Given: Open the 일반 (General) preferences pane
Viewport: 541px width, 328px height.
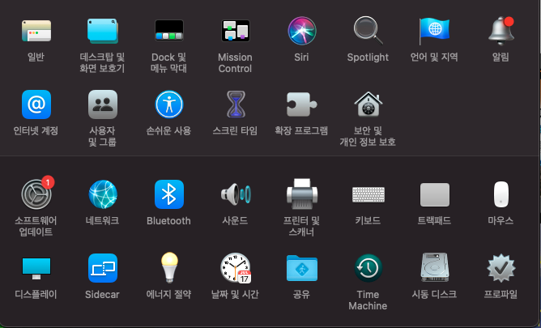Looking at the screenshot, I should [36, 31].
